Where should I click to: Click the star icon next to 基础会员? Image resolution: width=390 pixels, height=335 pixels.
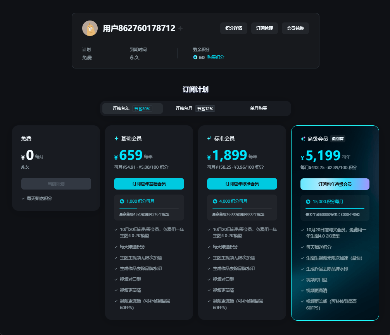(116, 138)
